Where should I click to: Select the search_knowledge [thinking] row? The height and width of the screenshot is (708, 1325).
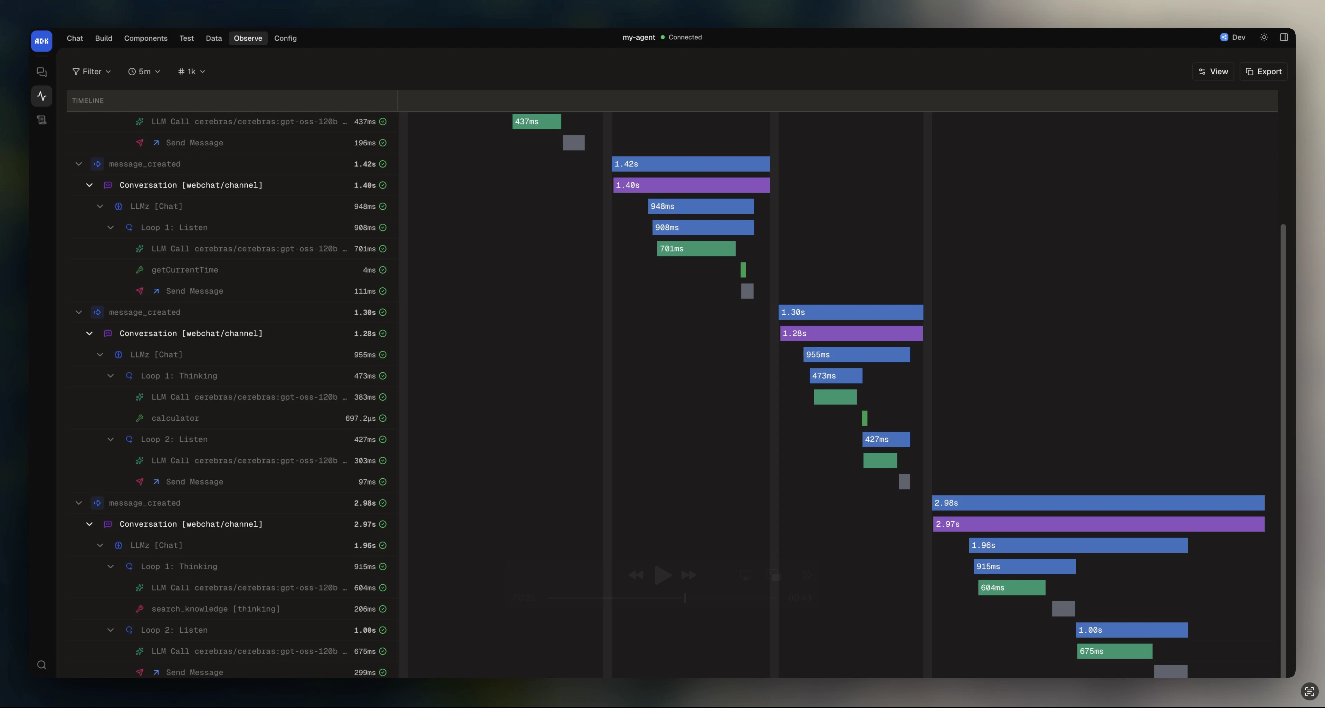[232, 609]
